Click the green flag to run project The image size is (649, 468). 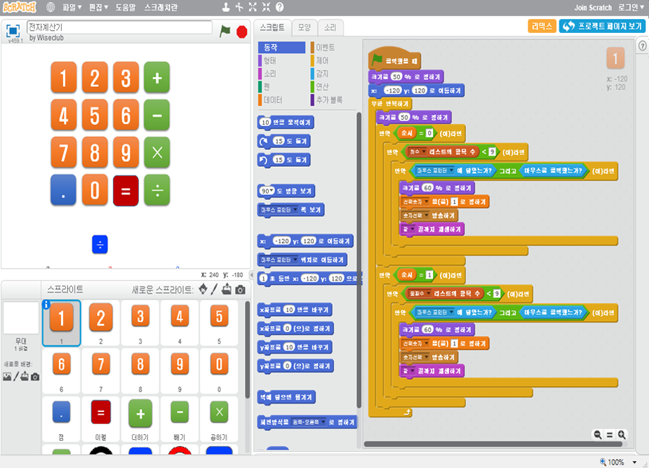[x=225, y=31]
